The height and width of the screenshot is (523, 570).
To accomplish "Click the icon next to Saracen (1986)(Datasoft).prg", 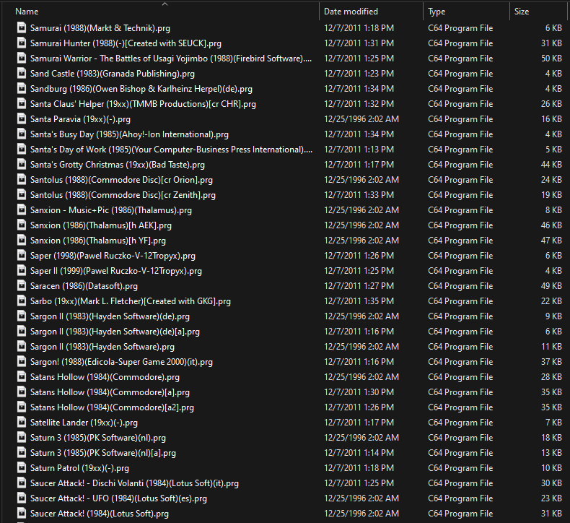I will click(22, 286).
